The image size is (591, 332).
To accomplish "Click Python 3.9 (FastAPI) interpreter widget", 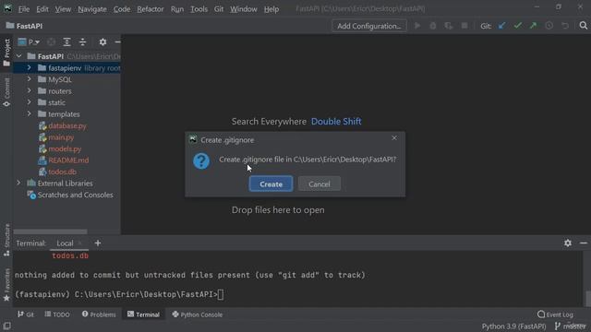I will pyautogui.click(x=513, y=326).
